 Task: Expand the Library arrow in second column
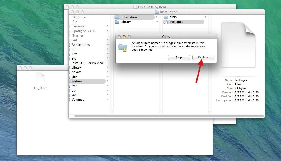[x=157, y=22]
